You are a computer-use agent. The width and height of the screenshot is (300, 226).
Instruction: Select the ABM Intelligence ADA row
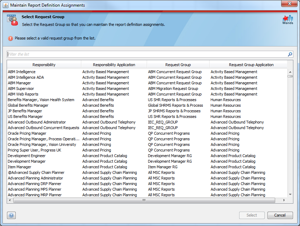point(147,77)
